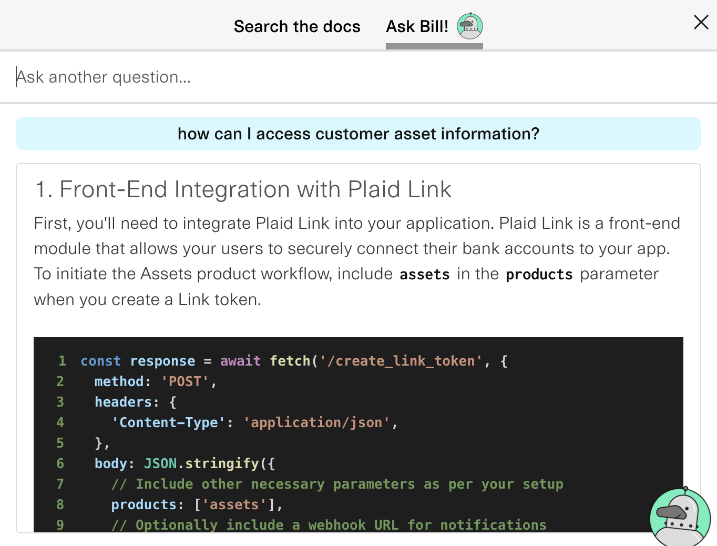
Task: Click the Bill avatar icon beside "Ask Bill!"
Action: pyautogui.click(x=469, y=26)
